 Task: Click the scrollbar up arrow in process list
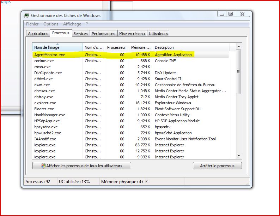coord(239,46)
